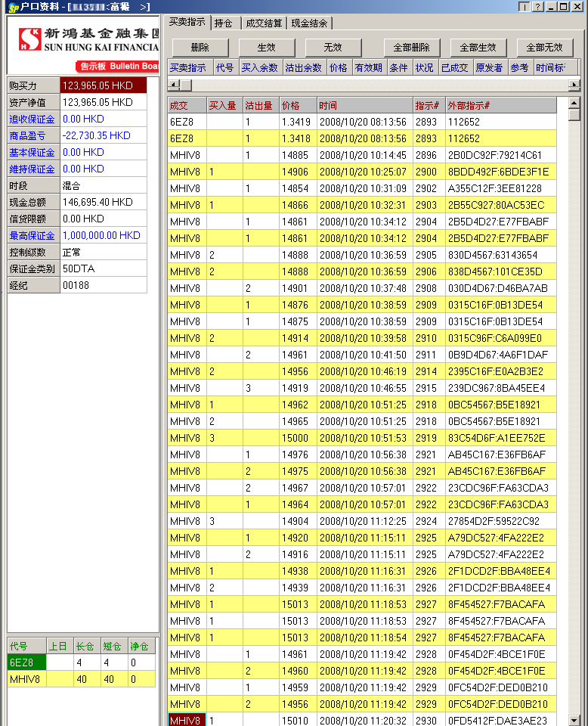This screenshot has height=726, width=588.
Task: Click the pin button in the title bar
Action: [x=524, y=7]
